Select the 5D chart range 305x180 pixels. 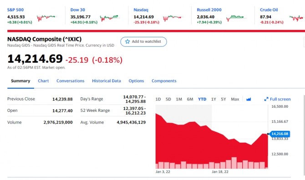coord(168,99)
